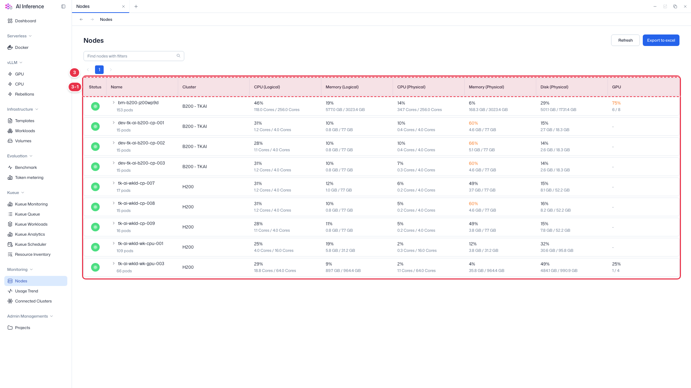Open the Dashboard sidebar icon
691x388 pixels.
pos(10,21)
